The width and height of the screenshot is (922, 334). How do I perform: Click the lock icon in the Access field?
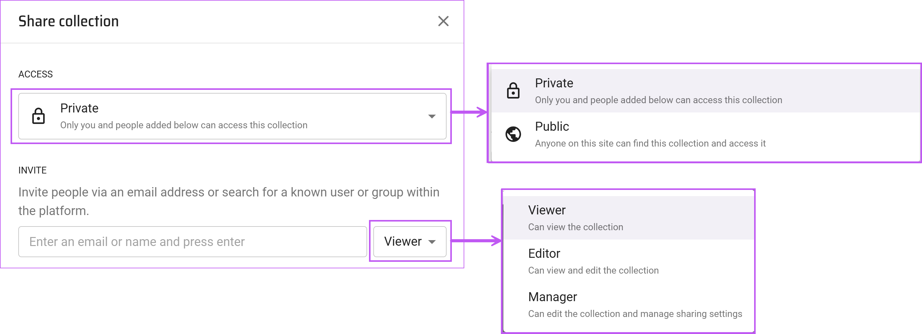click(x=38, y=116)
